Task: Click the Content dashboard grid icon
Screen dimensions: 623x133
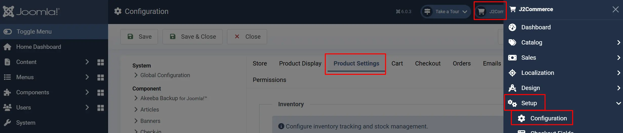Action: [101, 62]
